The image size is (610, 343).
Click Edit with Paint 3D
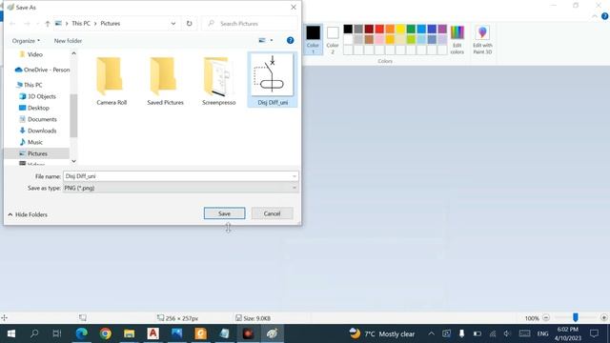pos(482,39)
